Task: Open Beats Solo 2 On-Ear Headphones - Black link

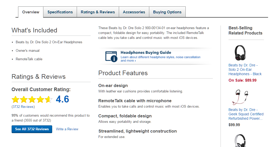Action: point(245,70)
